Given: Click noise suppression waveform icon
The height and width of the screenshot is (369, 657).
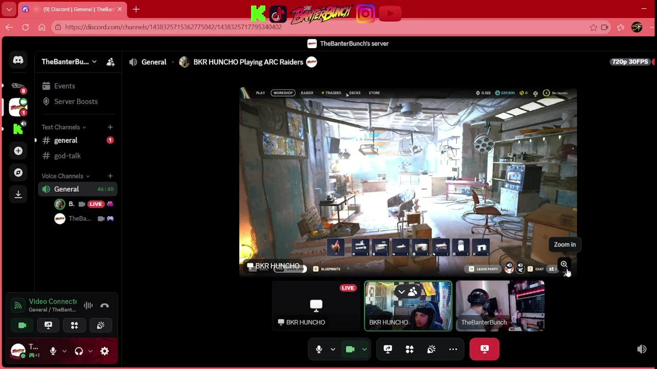Looking at the screenshot, I should (88, 305).
